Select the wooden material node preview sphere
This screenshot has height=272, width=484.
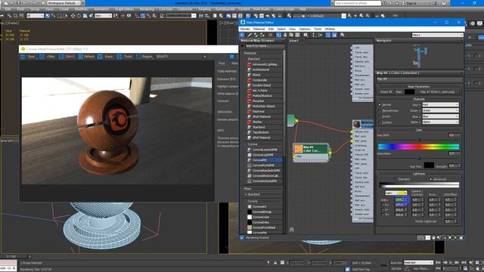pyautogui.click(x=357, y=124)
